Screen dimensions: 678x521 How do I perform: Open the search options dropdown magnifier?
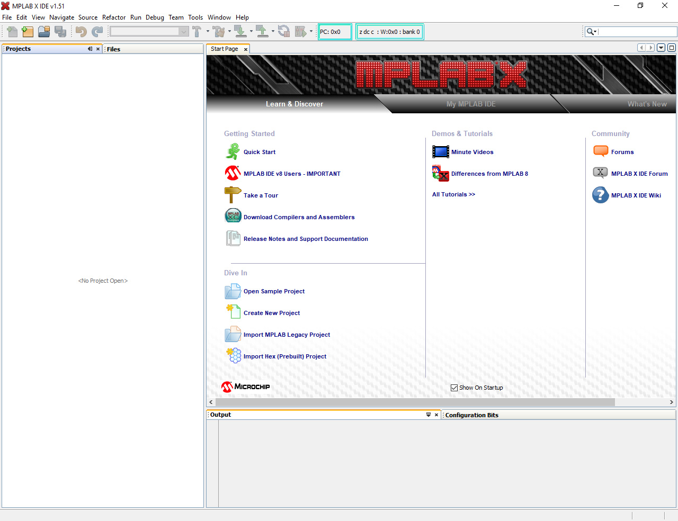[592, 32]
